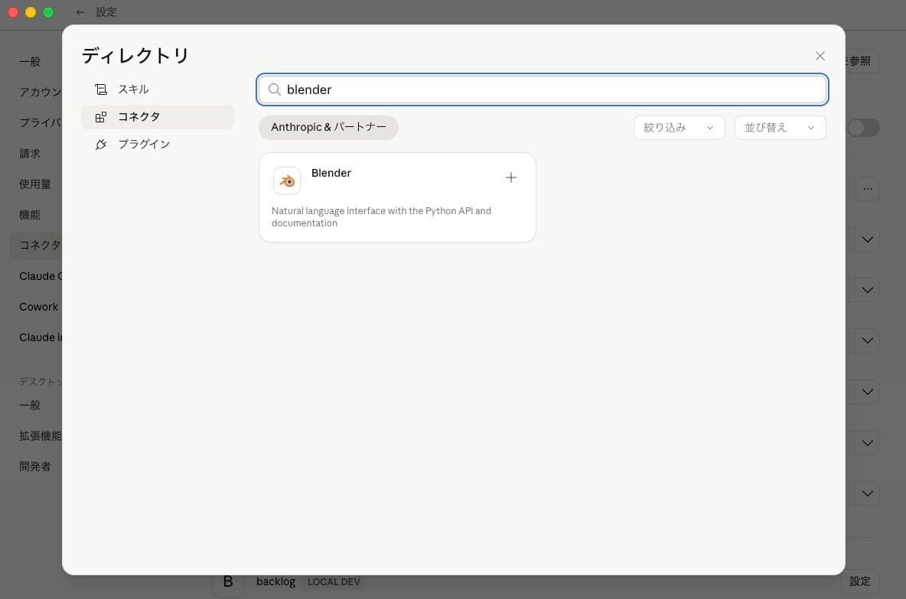Flip the toggle switch behind the dialog
The height and width of the screenshot is (599, 906).
[863, 128]
